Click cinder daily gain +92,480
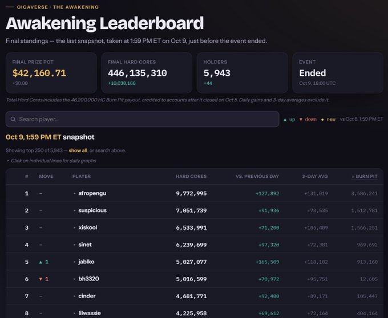 (x=269, y=296)
